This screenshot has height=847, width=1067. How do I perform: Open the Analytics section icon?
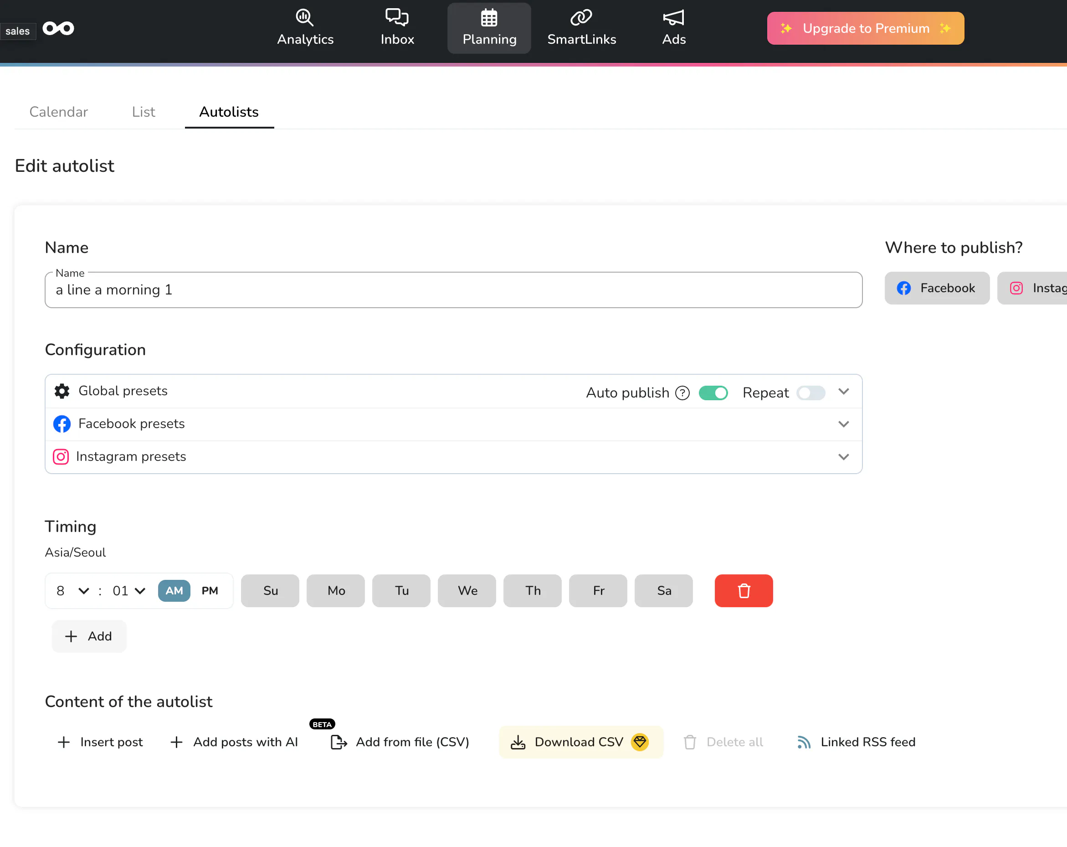point(305,18)
